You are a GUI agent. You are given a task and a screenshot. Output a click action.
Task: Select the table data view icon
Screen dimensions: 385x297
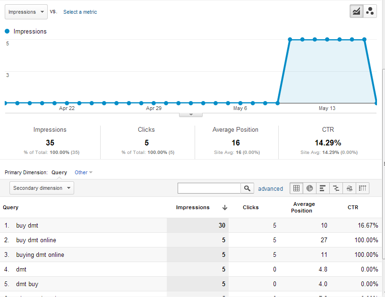tap(296, 188)
